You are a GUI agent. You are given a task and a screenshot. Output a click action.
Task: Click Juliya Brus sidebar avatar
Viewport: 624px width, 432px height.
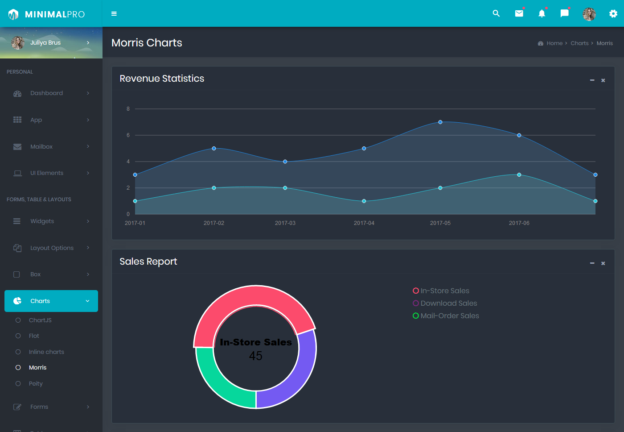(x=18, y=42)
